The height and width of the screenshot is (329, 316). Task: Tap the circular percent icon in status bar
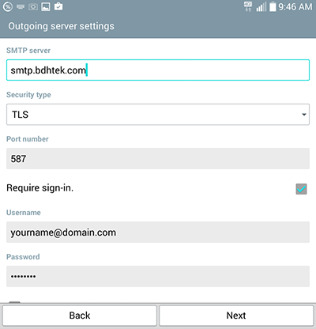tap(8, 7)
